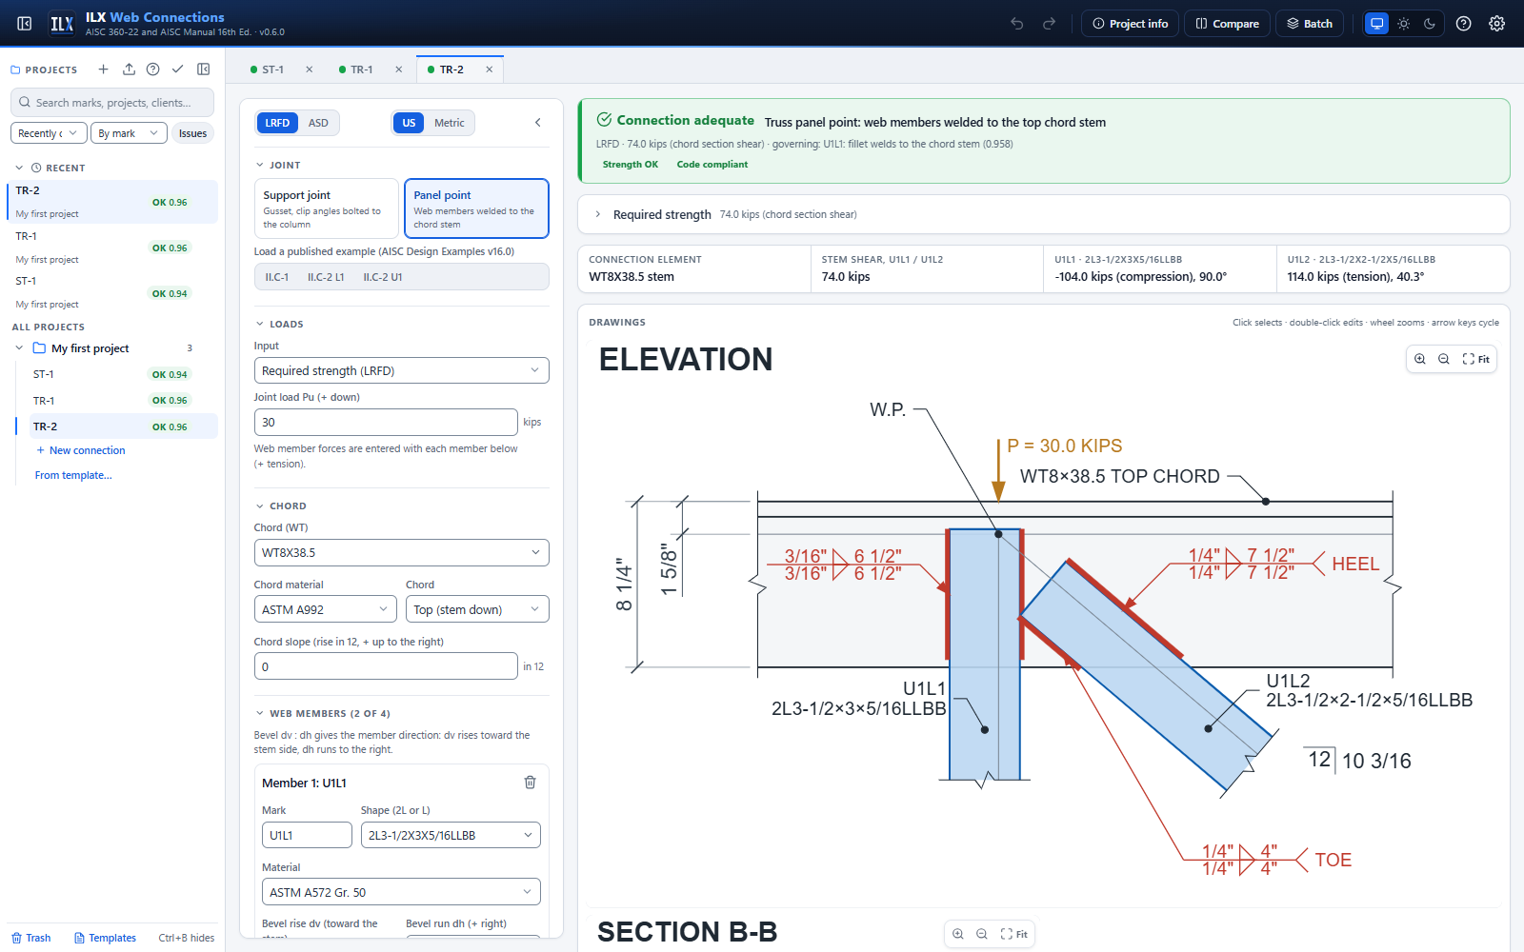Click the undo arrow icon
The height and width of the screenshot is (952, 1524).
1017,24
